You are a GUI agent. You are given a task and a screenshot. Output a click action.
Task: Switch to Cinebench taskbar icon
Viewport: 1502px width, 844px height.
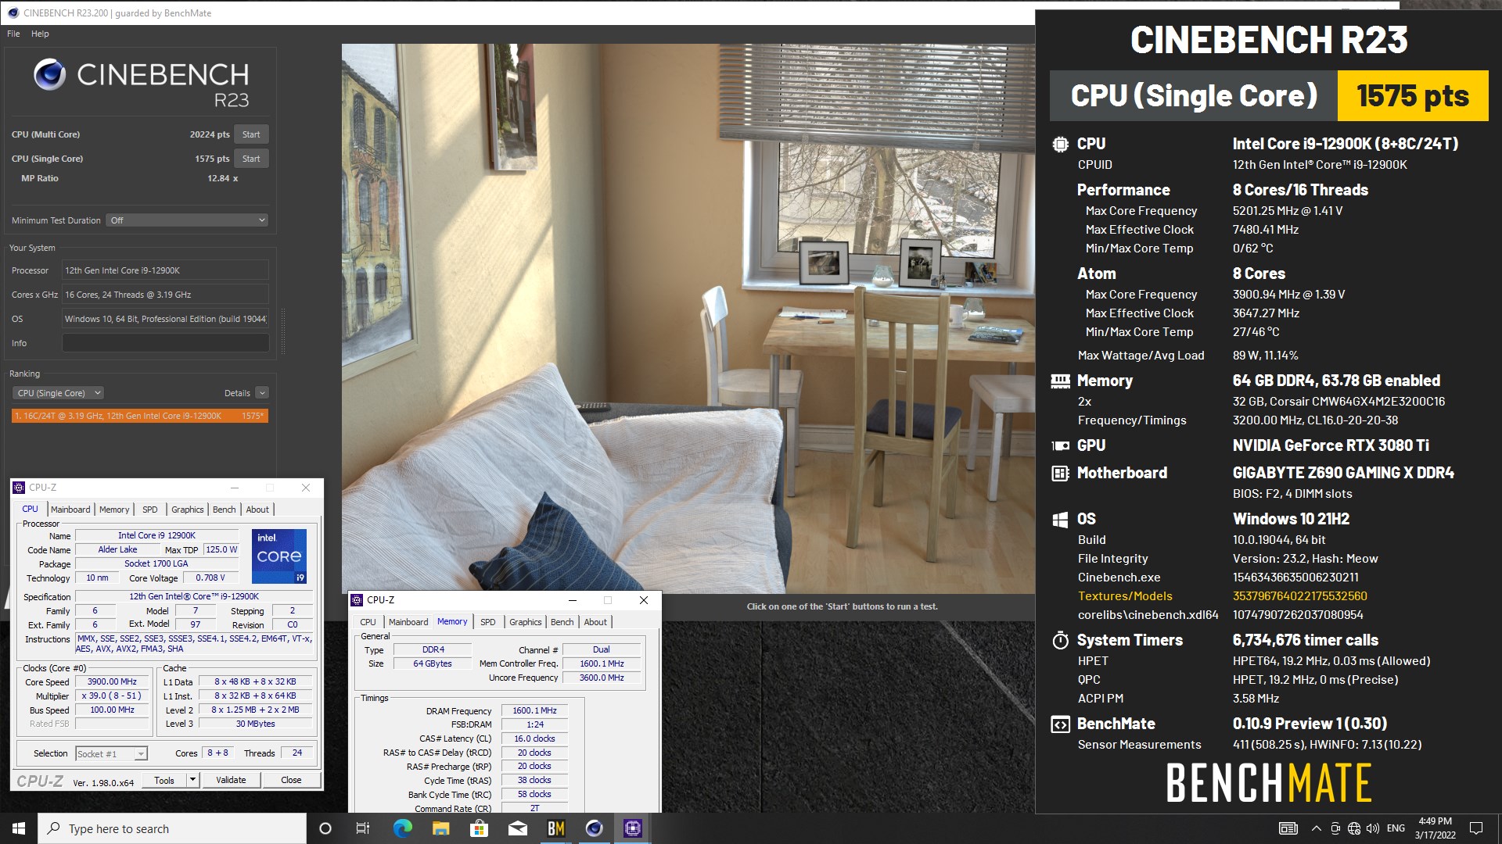tap(595, 828)
